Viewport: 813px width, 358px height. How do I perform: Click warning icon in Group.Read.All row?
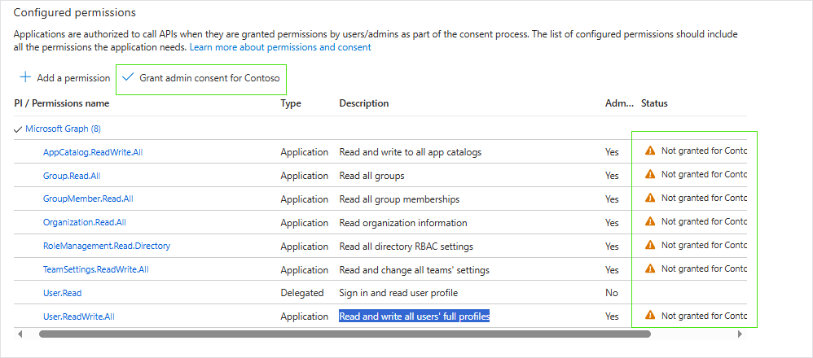[x=649, y=174]
